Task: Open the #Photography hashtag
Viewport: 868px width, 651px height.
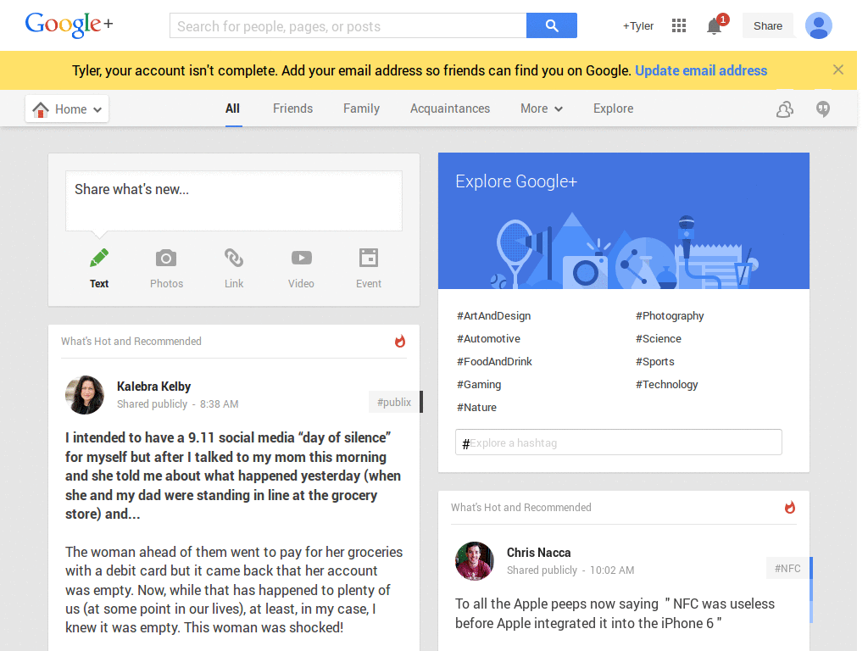Action: (x=670, y=315)
